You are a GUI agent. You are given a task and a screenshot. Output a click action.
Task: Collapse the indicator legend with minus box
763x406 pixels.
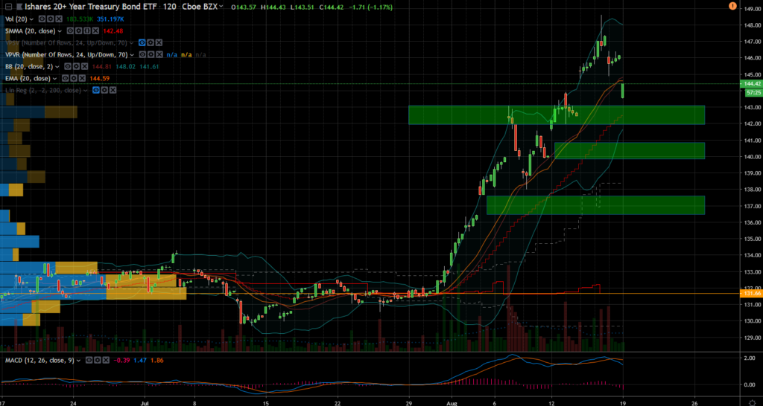click(8, 7)
